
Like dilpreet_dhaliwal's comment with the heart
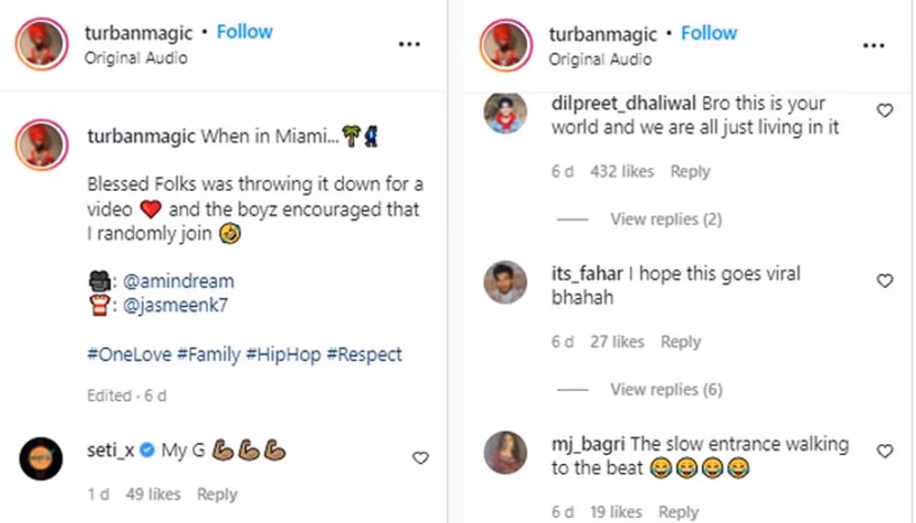885,111
